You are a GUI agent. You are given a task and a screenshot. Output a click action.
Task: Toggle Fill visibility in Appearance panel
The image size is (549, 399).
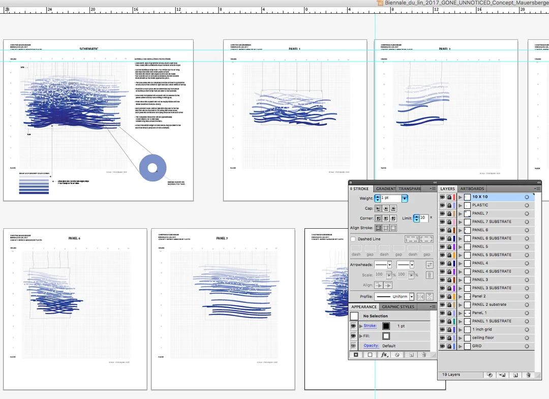(x=353, y=336)
